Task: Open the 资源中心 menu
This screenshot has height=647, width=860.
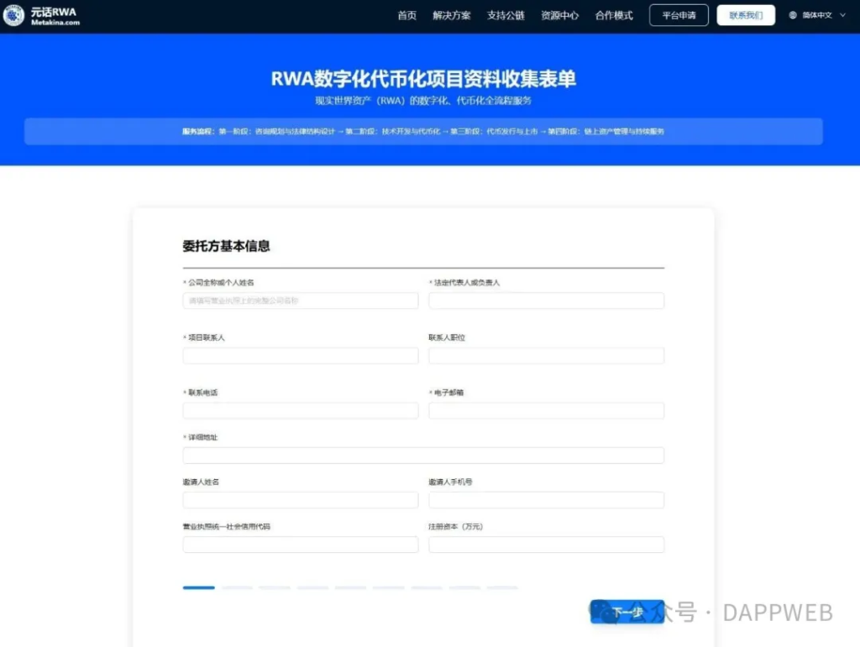Action: tap(560, 15)
